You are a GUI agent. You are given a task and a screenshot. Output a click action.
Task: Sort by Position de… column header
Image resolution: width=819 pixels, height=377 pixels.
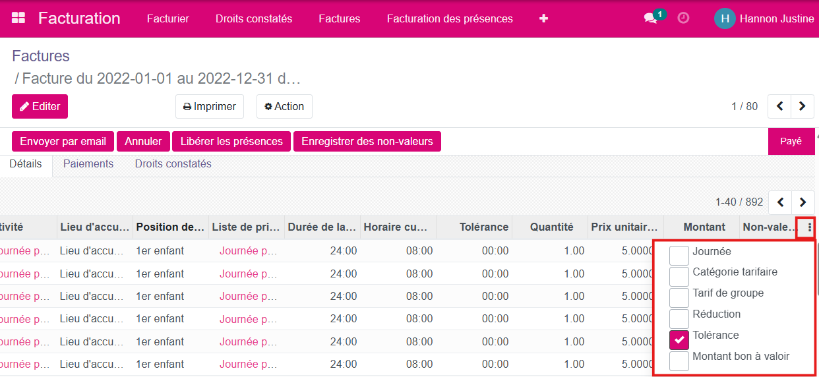[x=171, y=227]
